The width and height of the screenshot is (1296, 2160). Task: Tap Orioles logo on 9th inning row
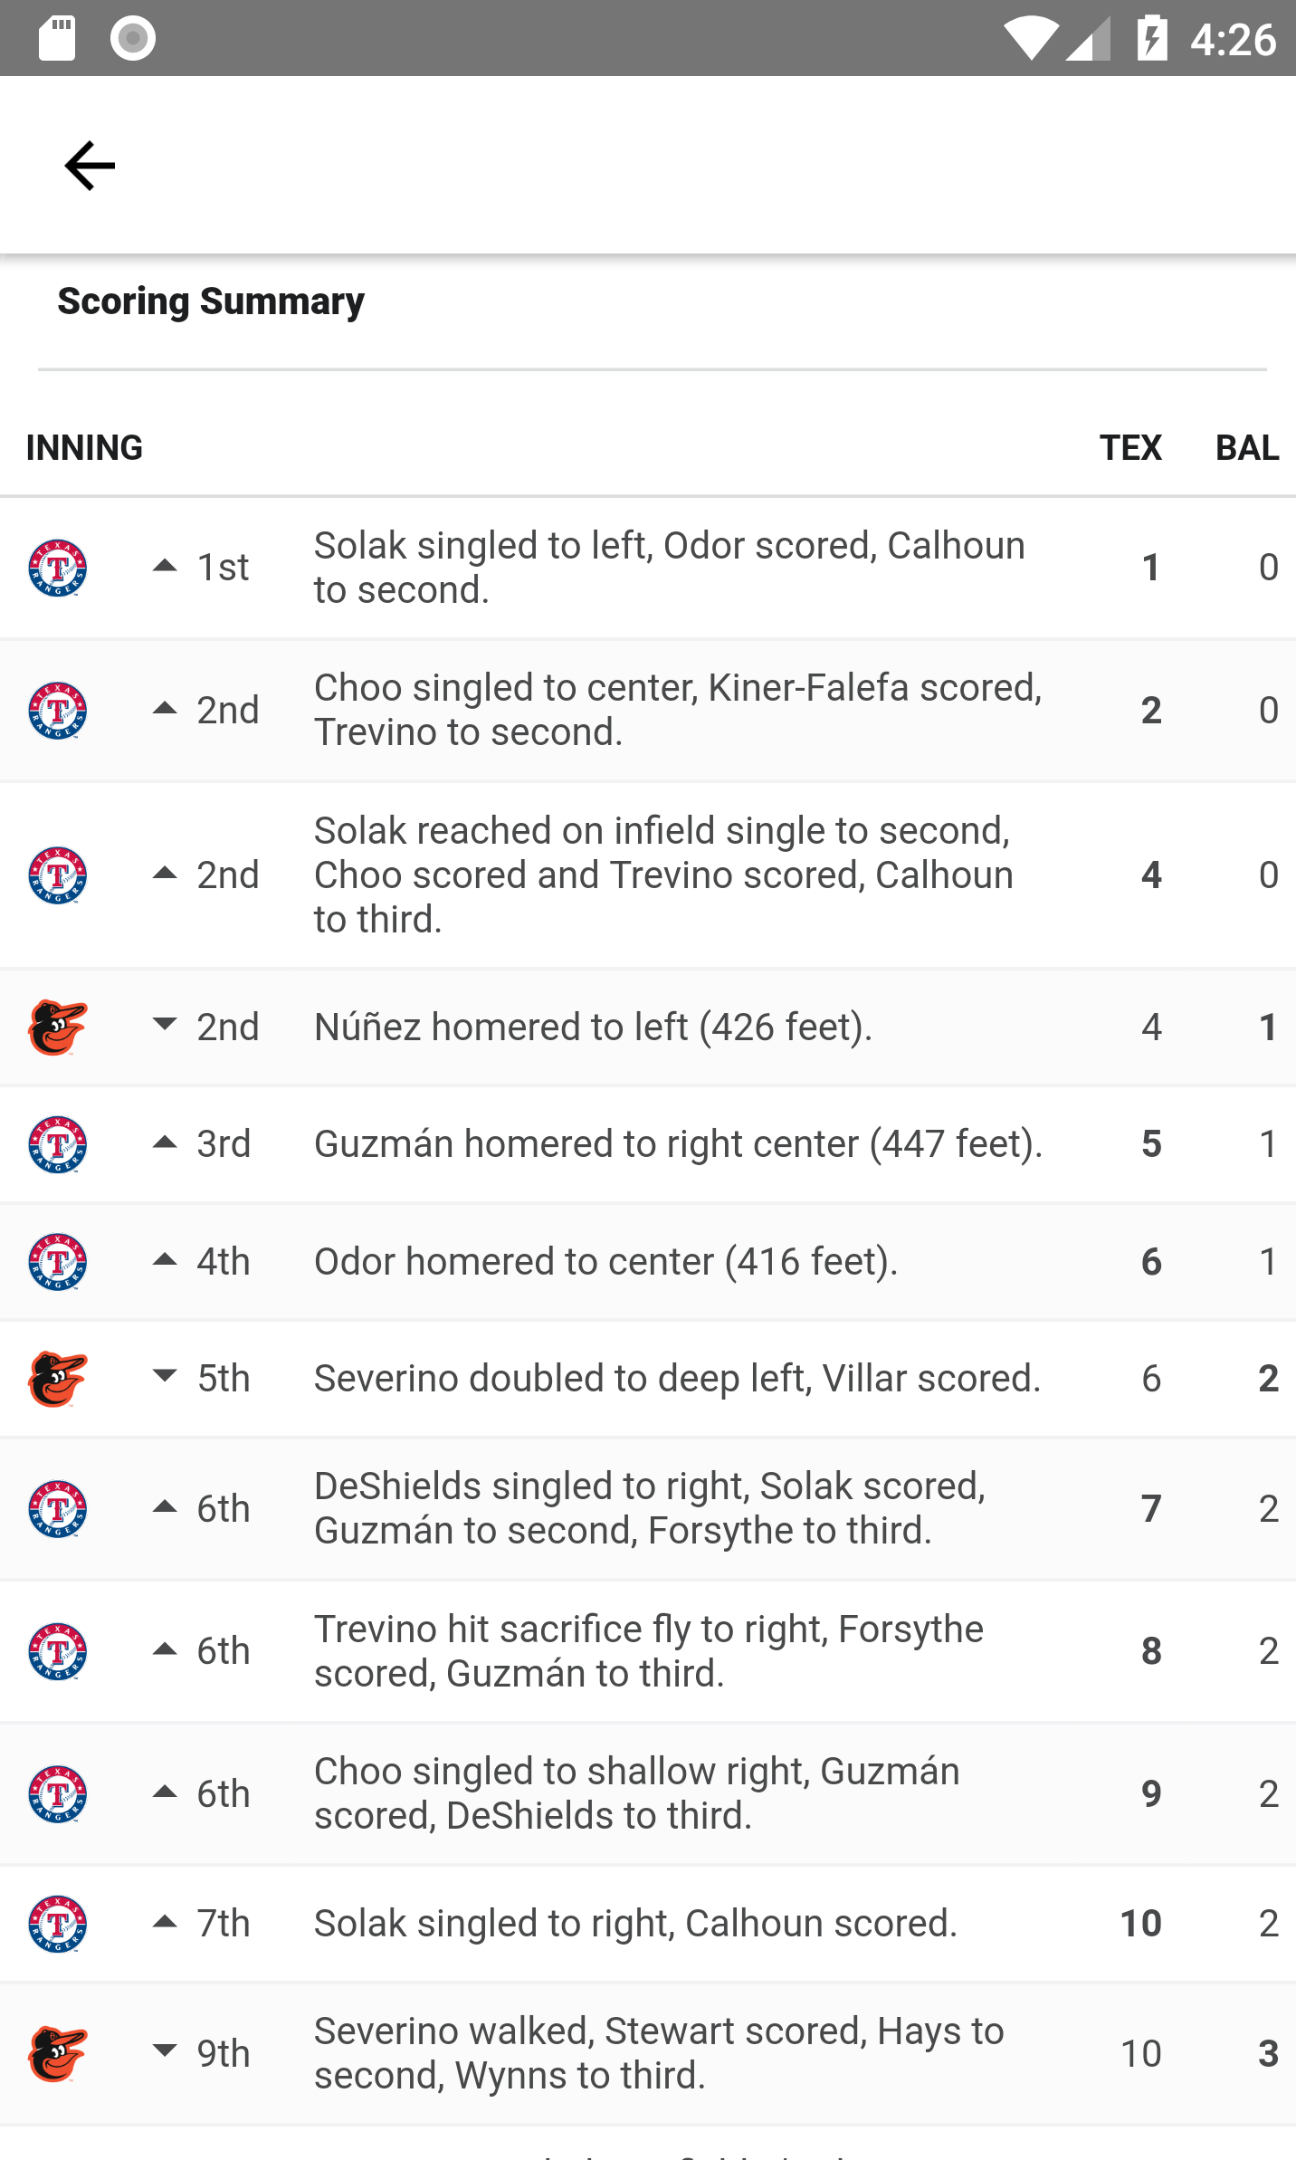(58, 2053)
